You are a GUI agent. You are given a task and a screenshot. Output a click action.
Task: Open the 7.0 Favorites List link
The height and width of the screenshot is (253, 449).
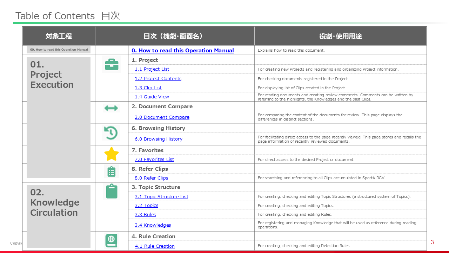tap(154, 160)
